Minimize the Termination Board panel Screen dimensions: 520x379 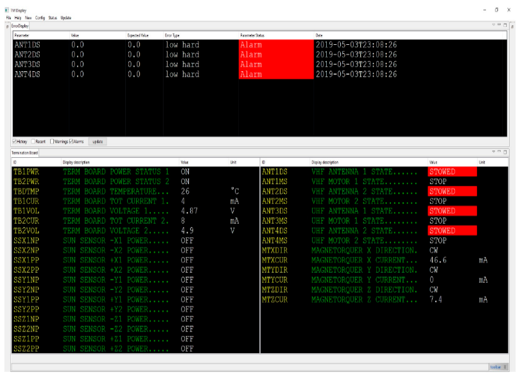(499, 152)
